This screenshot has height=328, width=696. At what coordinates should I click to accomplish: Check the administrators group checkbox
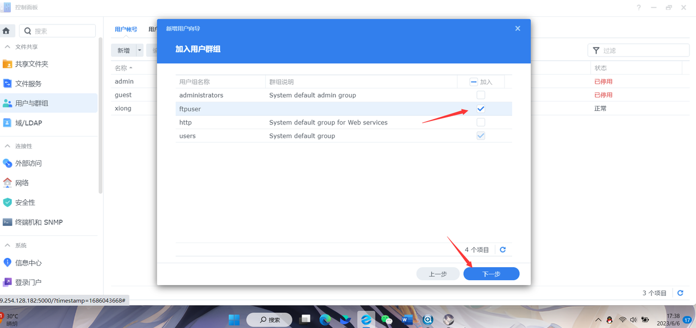(x=481, y=95)
